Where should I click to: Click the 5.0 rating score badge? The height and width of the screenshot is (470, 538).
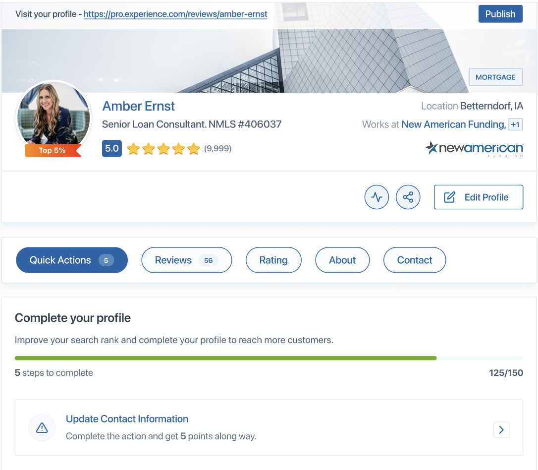point(112,148)
